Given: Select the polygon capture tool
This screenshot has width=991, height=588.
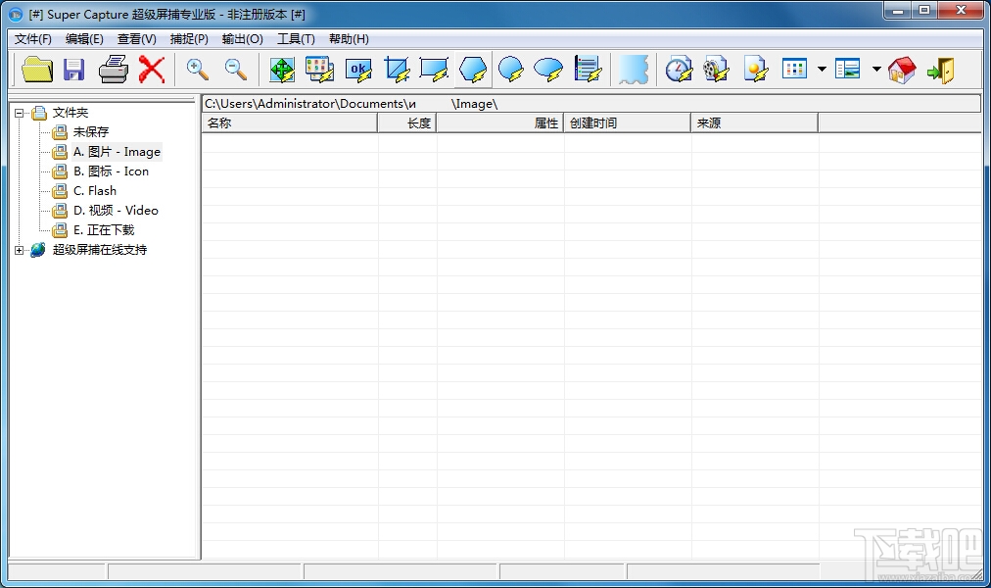Looking at the screenshot, I should coord(473,70).
